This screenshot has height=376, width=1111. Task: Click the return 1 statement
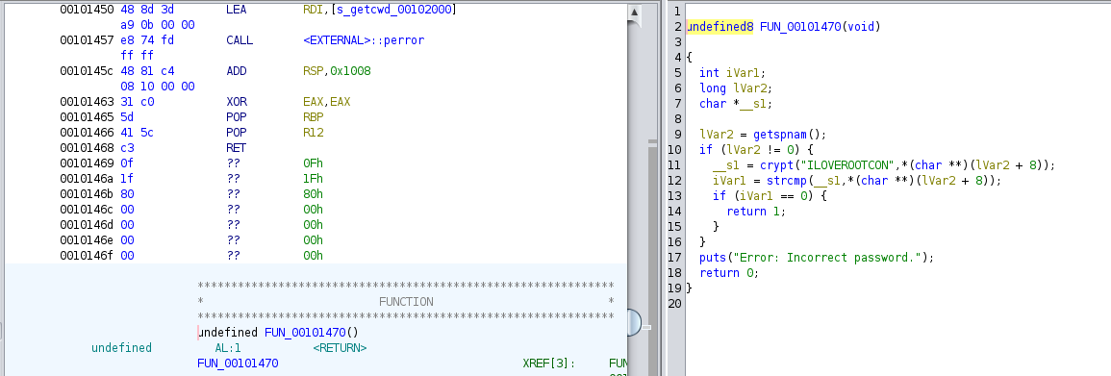pos(757,212)
